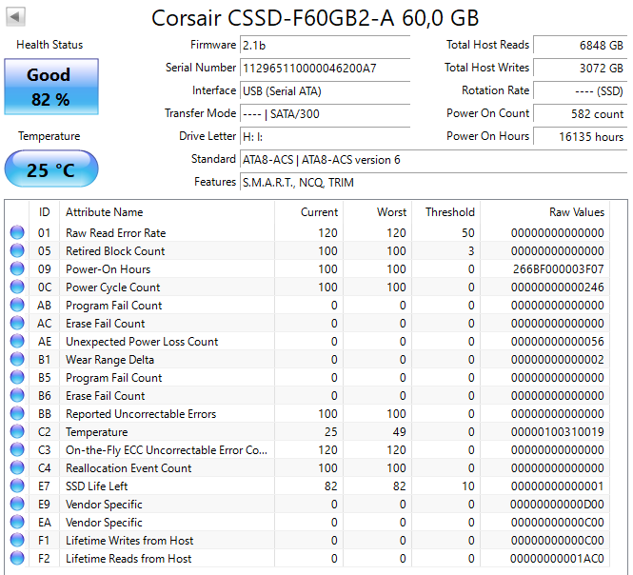Click the Total Host Writes value box

[x=579, y=68]
